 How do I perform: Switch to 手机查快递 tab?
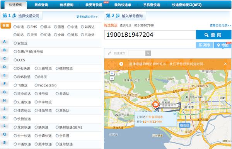coord(152,5)
